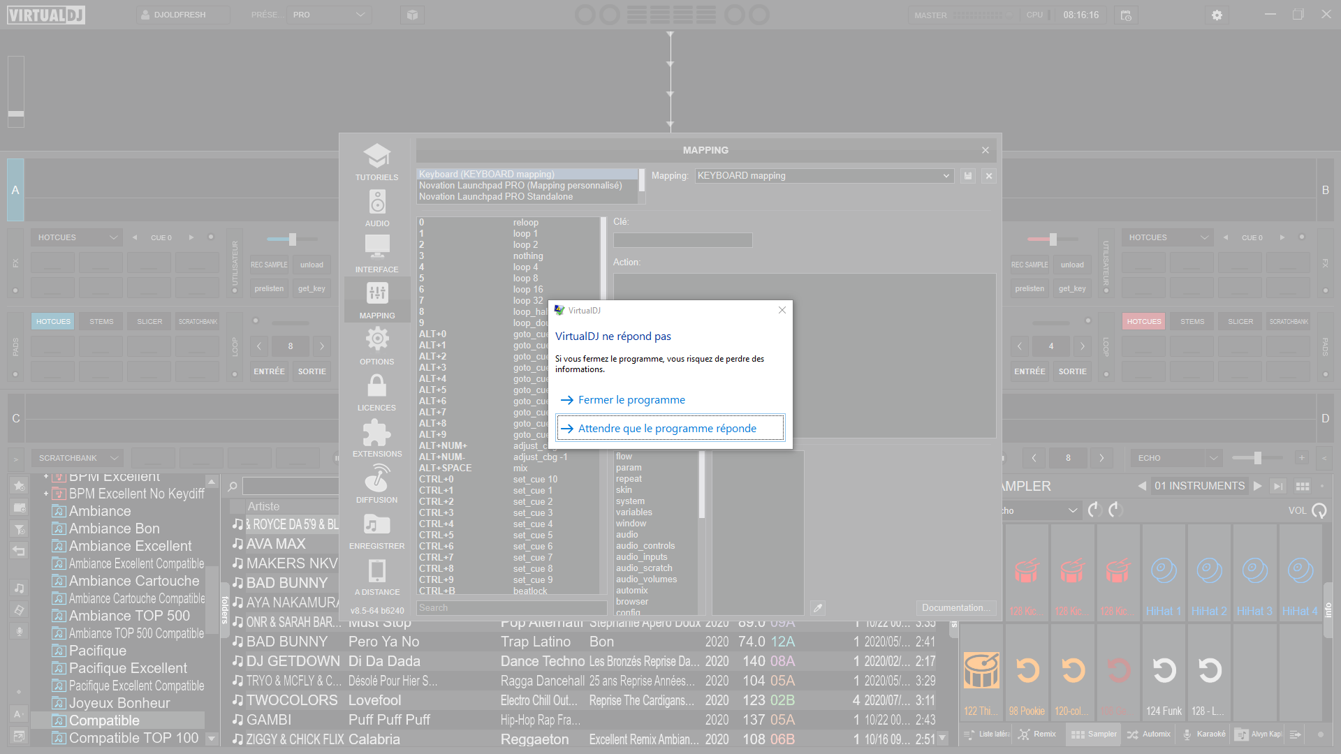Toggle deck B SCRATCHBANK pad mode

point(1289,321)
